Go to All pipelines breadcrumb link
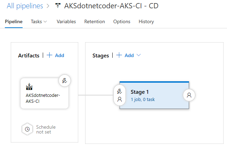The width and height of the screenshot is (227, 147). point(25,6)
